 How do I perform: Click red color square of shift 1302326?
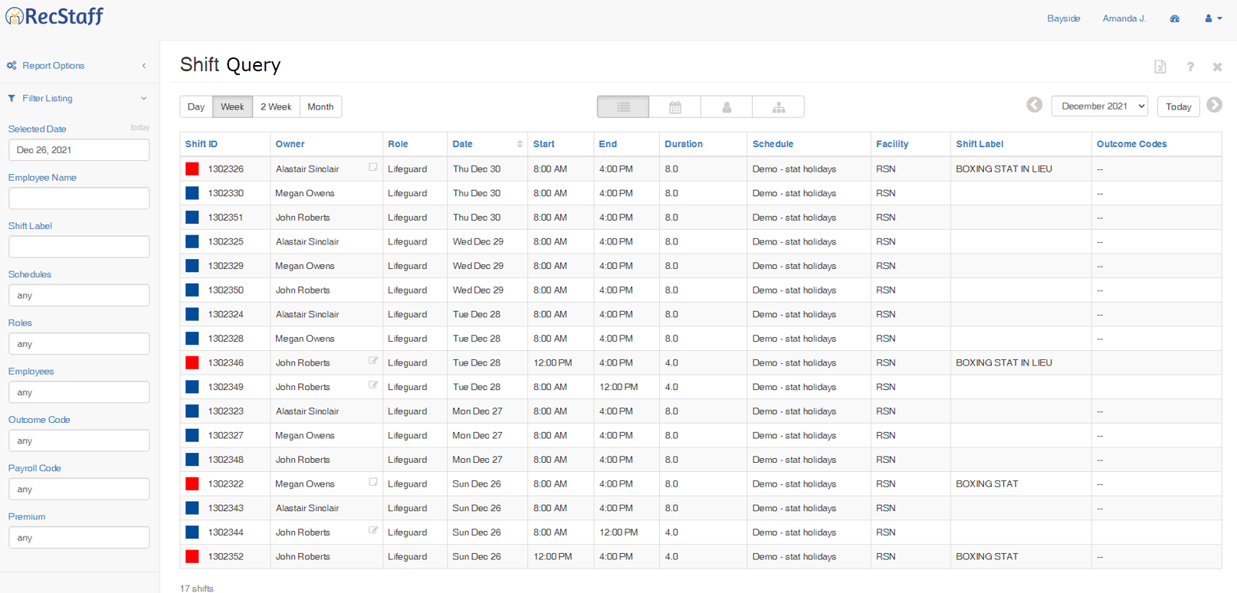192,169
